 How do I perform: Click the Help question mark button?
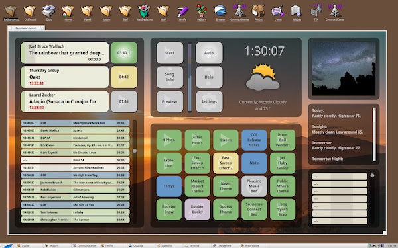click(x=209, y=77)
